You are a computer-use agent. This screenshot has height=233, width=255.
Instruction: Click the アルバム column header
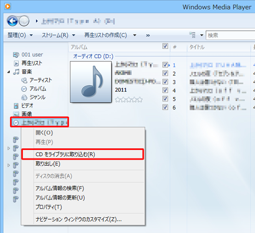point(79,47)
